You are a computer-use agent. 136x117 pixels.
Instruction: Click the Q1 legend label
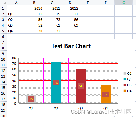pos(129,73)
